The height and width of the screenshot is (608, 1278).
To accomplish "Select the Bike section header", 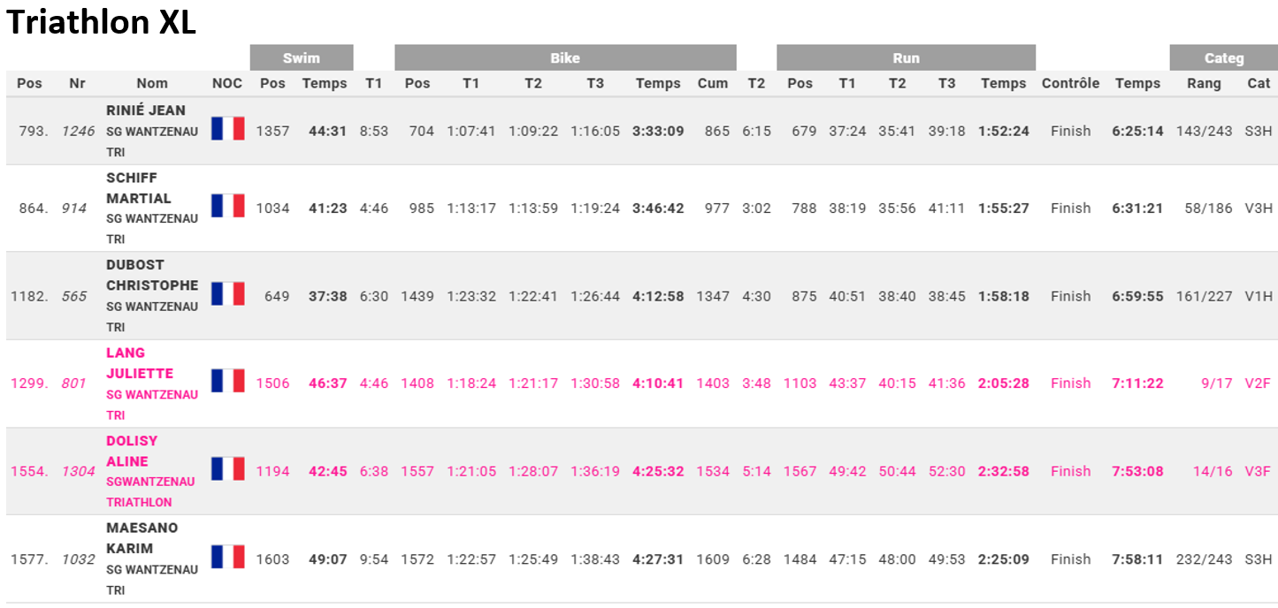I will click(565, 58).
